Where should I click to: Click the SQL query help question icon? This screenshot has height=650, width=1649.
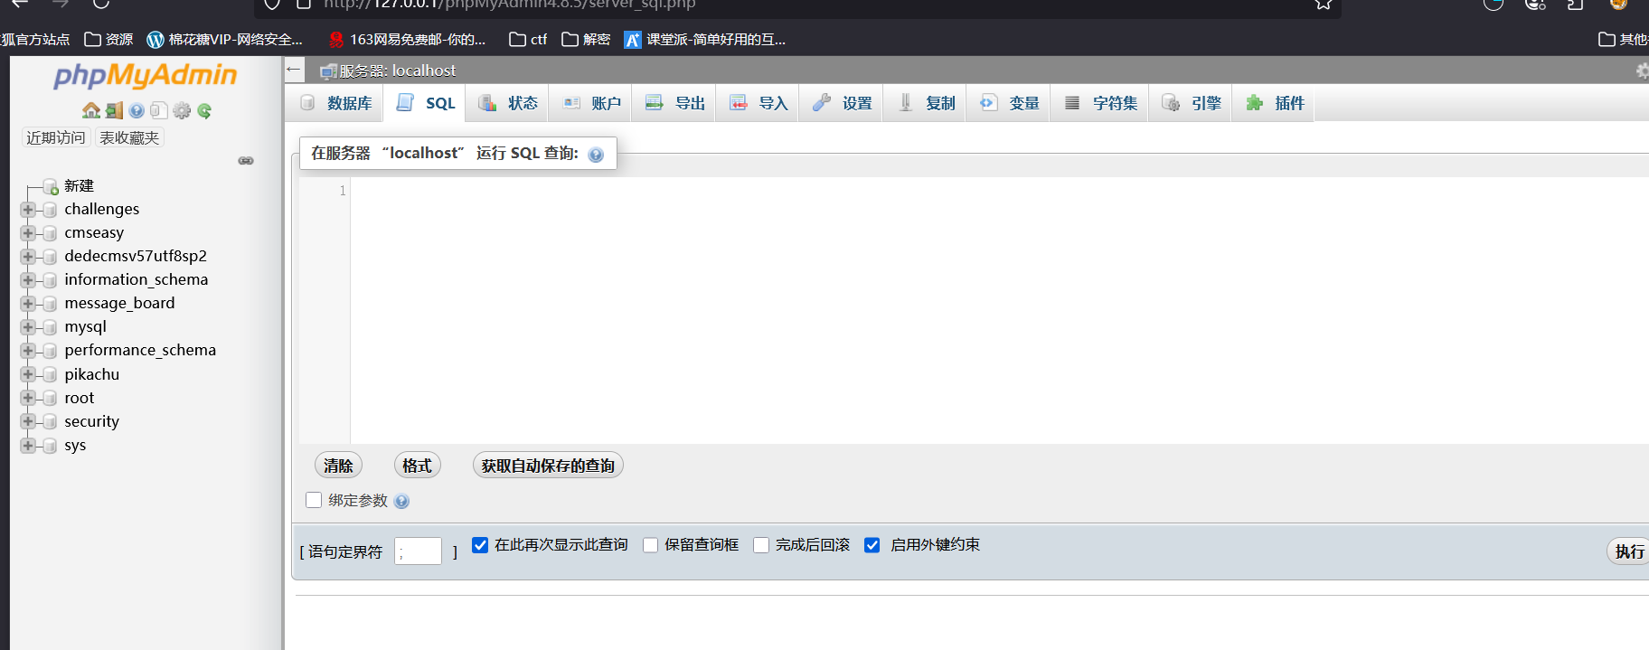click(596, 155)
